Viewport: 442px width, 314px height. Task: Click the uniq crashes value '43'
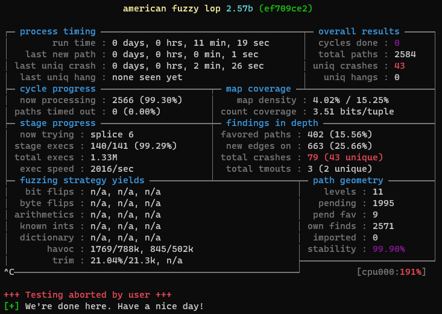399,66
